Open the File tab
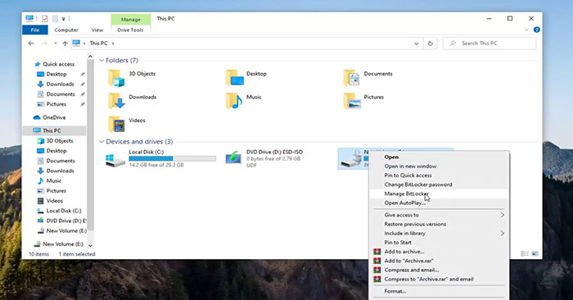The height and width of the screenshot is (300, 573). pos(35,30)
